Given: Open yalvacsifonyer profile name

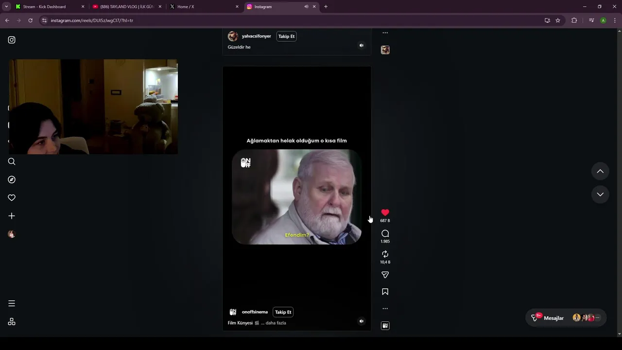Looking at the screenshot, I should pos(257,36).
